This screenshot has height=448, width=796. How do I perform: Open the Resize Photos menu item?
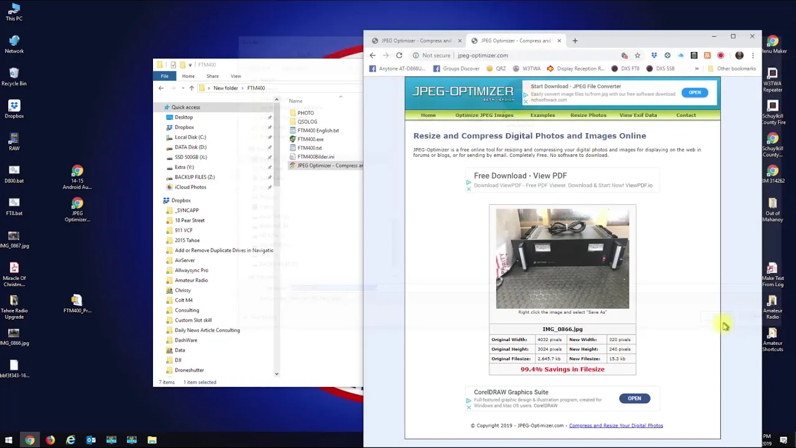(588, 115)
